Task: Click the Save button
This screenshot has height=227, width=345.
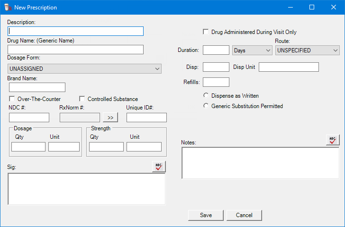Action: [x=206, y=215]
